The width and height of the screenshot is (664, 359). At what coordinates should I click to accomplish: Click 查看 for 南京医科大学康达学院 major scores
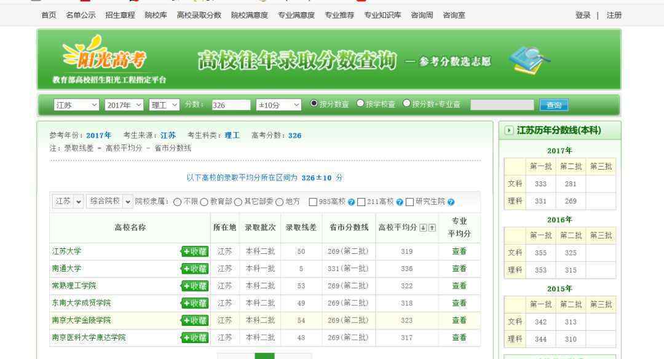(459, 338)
